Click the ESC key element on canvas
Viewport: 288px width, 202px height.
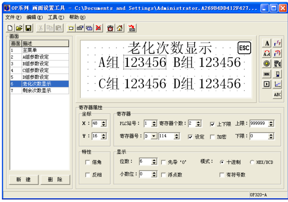244,48
